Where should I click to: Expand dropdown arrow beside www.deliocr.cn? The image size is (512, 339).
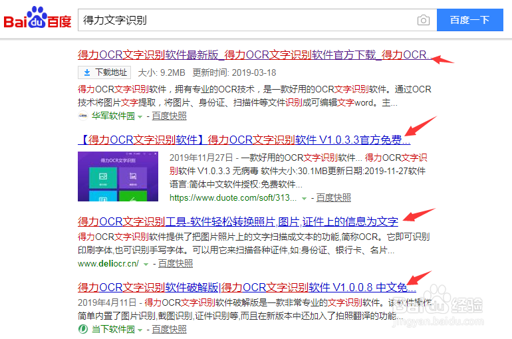pyautogui.click(x=146, y=265)
